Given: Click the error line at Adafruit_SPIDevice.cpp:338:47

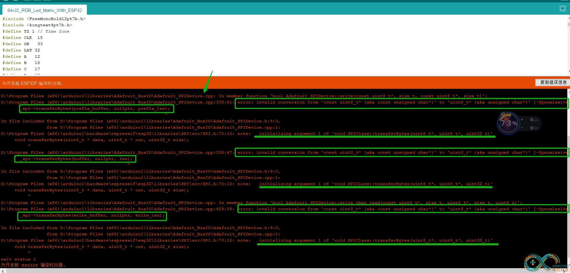Looking at the screenshot, I should coord(284,152).
